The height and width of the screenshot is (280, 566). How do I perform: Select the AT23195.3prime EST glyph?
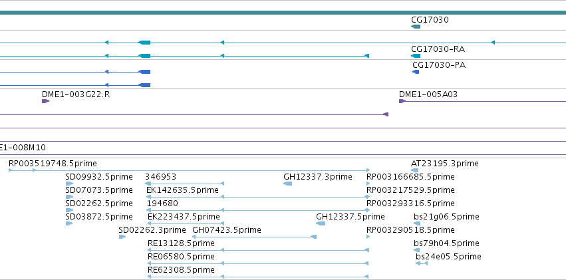pos(414,170)
